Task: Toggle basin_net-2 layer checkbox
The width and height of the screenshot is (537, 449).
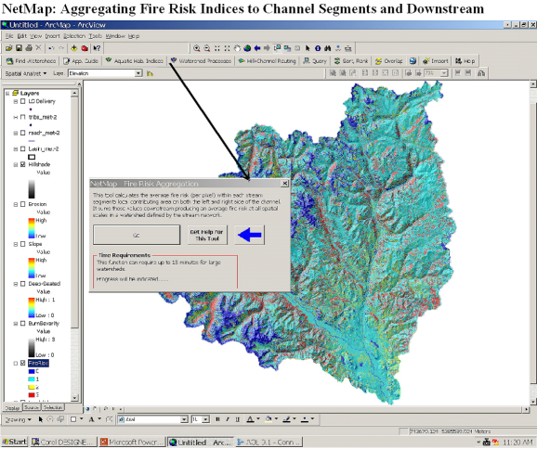Action: click(x=23, y=148)
